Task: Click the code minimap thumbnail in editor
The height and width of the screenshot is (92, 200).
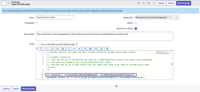Action: 163,52
